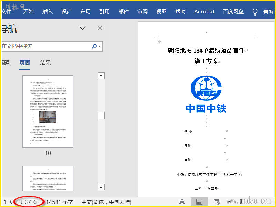Select the 中国中铁 logo image
276x207 pixels.
coord(206,94)
